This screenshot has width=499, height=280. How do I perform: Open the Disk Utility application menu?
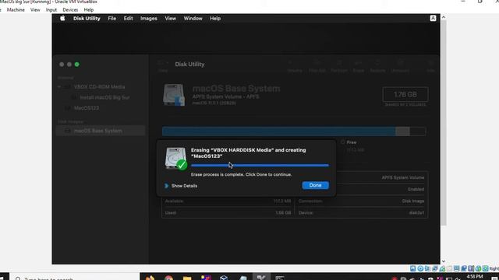click(87, 19)
